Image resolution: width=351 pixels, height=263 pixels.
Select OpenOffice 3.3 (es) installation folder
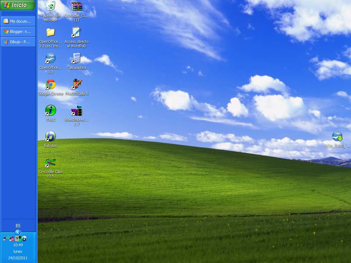coord(51,38)
